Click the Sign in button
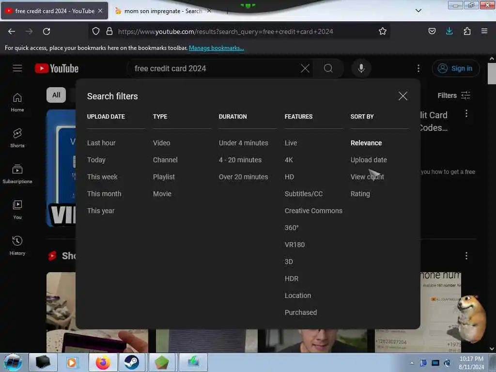 456,68
